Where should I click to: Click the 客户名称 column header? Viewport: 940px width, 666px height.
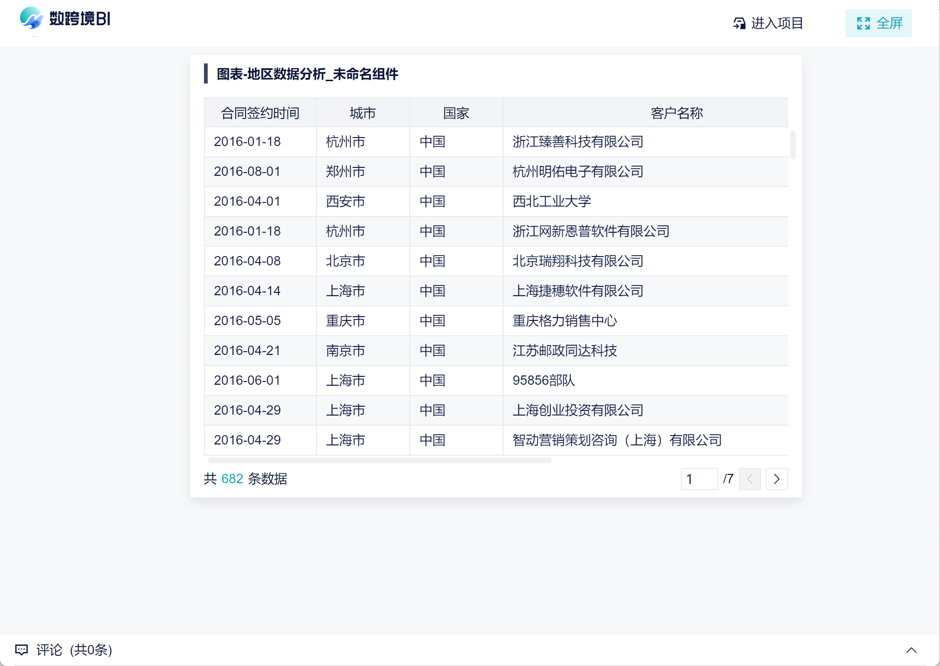pyautogui.click(x=676, y=113)
